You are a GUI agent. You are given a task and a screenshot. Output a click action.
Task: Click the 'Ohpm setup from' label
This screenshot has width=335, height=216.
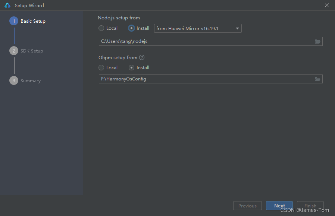point(118,58)
